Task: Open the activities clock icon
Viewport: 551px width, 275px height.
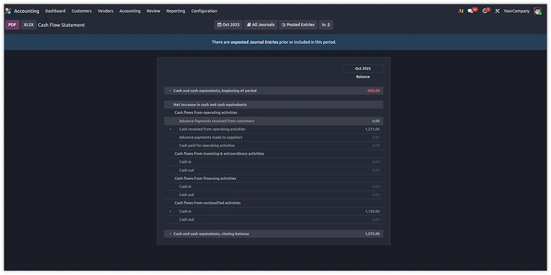Action: (485, 11)
